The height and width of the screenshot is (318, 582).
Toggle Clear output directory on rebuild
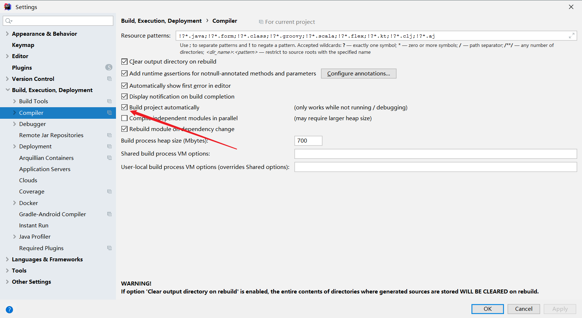click(124, 62)
